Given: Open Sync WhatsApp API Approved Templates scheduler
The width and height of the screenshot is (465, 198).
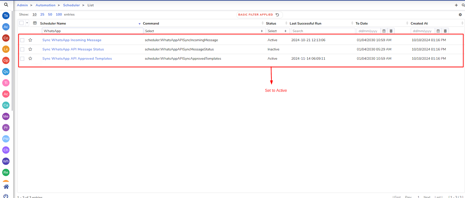Looking at the screenshot, I should click(77, 59).
